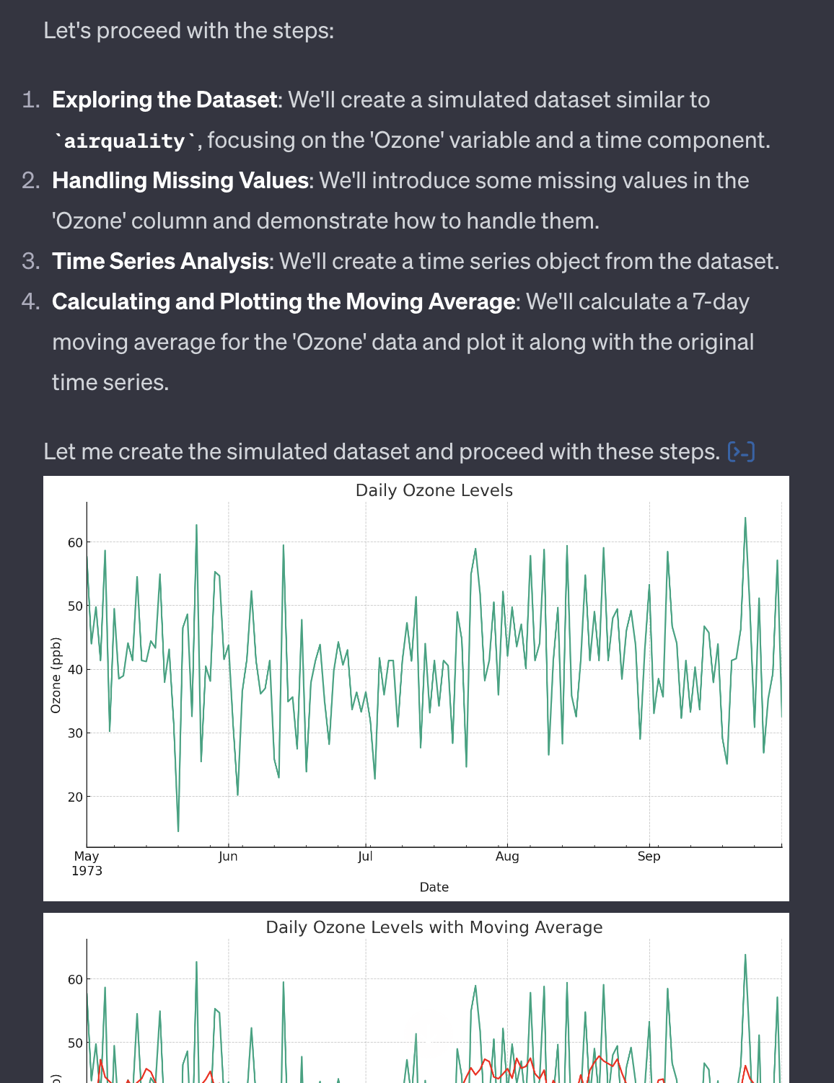Click the 'Aug' x-axis tick label
The height and width of the screenshot is (1083, 834).
(x=507, y=857)
